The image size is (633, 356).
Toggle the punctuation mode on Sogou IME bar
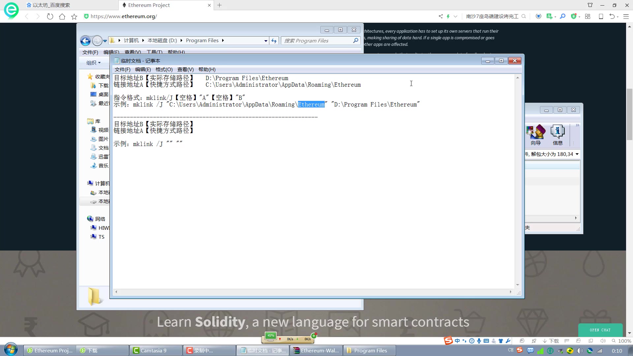(465, 341)
